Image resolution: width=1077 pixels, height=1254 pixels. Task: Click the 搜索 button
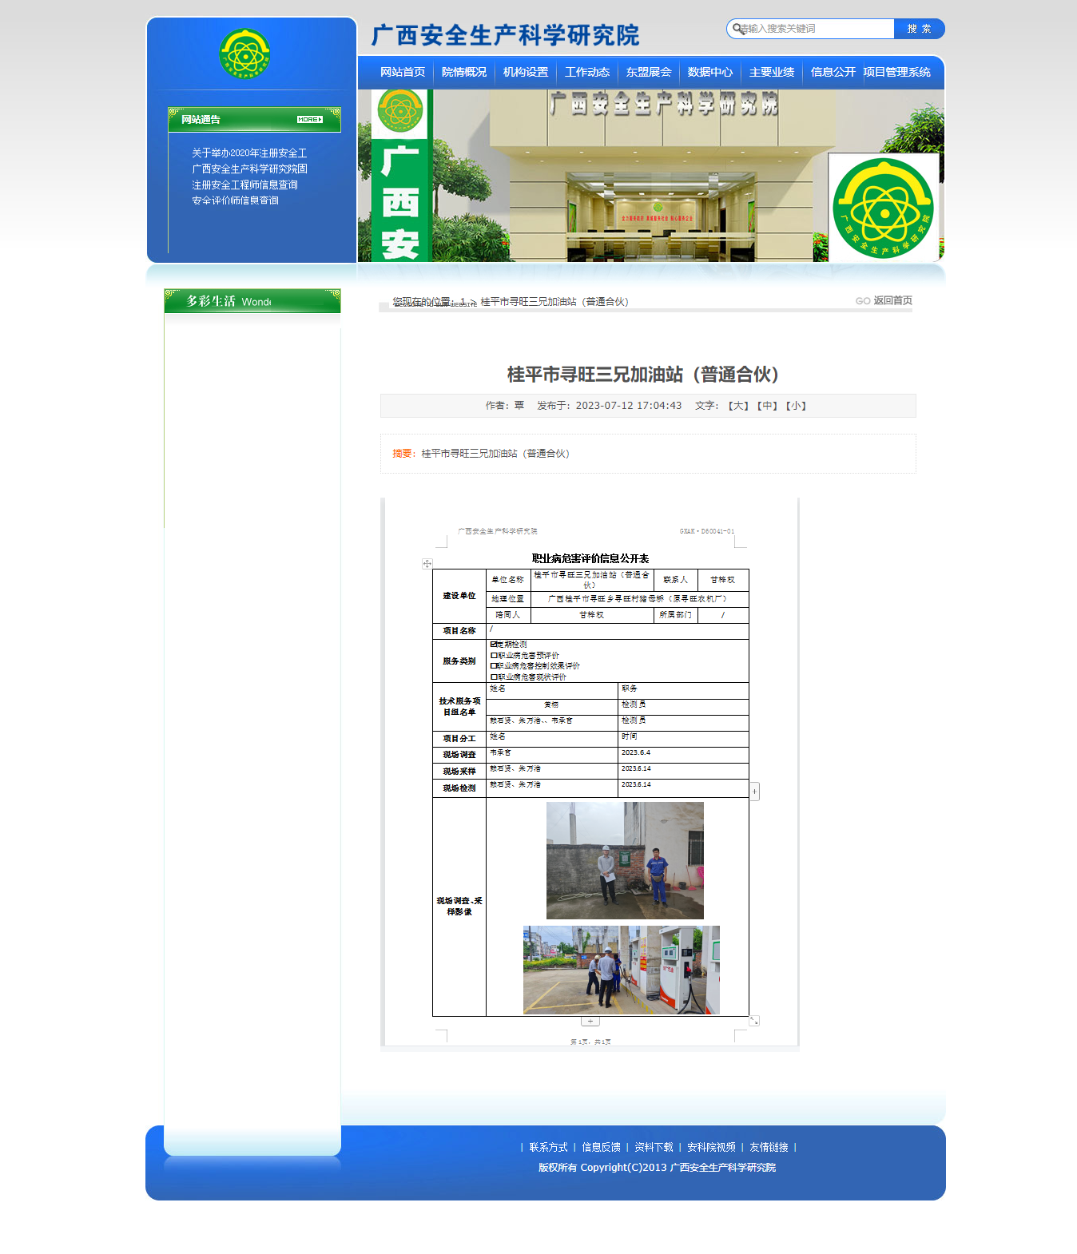(x=920, y=29)
